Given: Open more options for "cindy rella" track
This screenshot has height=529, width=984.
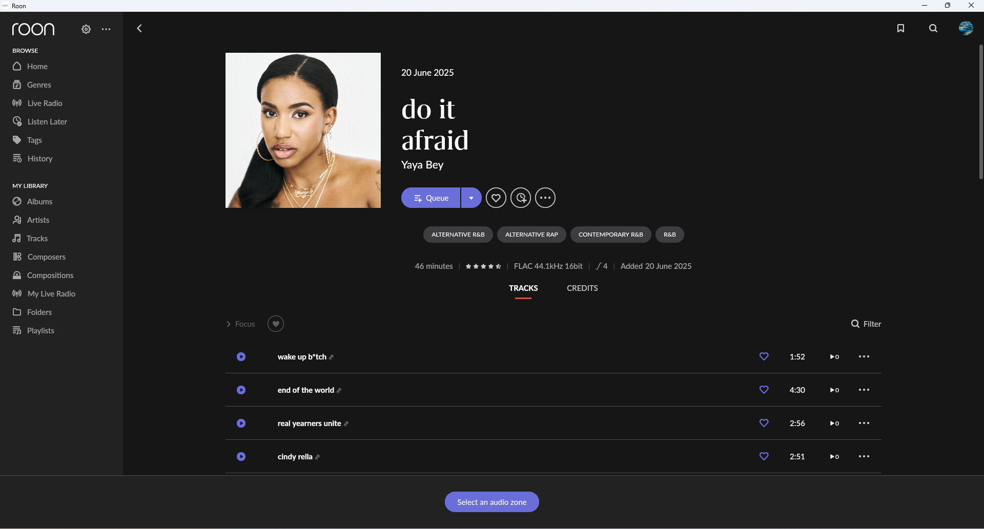Looking at the screenshot, I should click(864, 456).
